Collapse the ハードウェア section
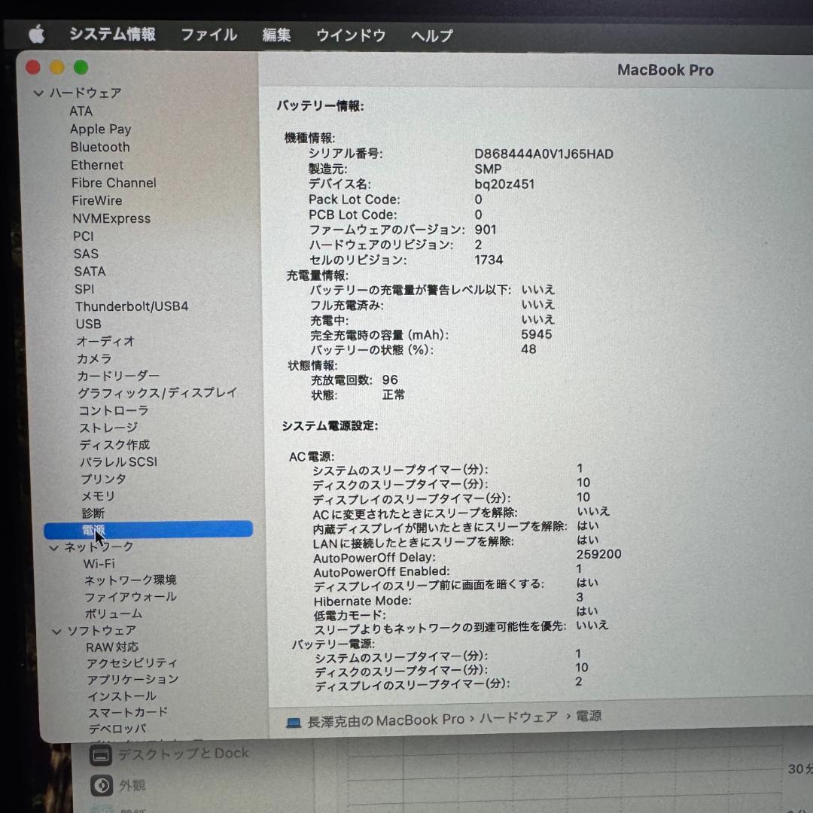Screen dimensions: 813x813 tap(38, 93)
